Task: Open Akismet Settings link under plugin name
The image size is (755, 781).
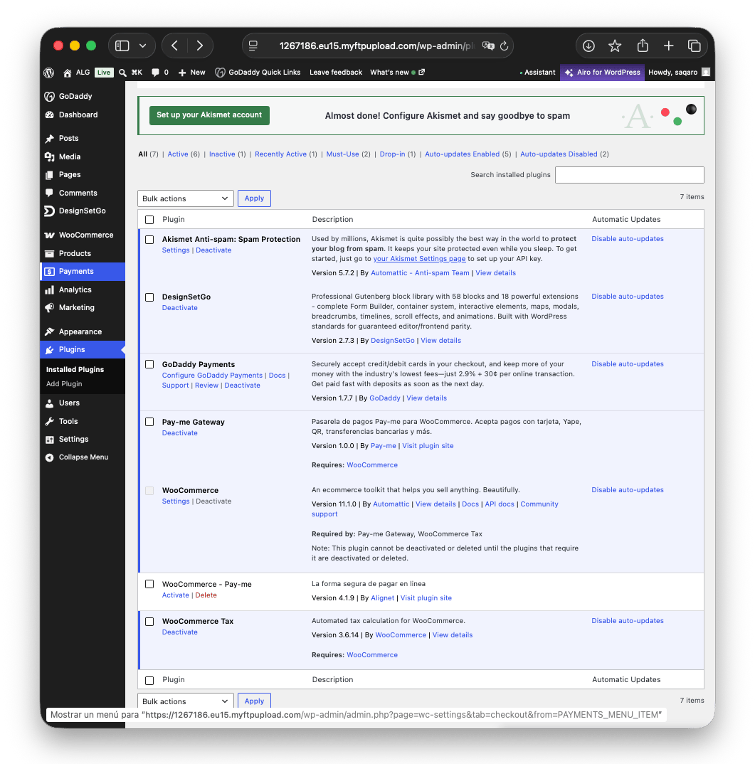Action: click(x=176, y=250)
